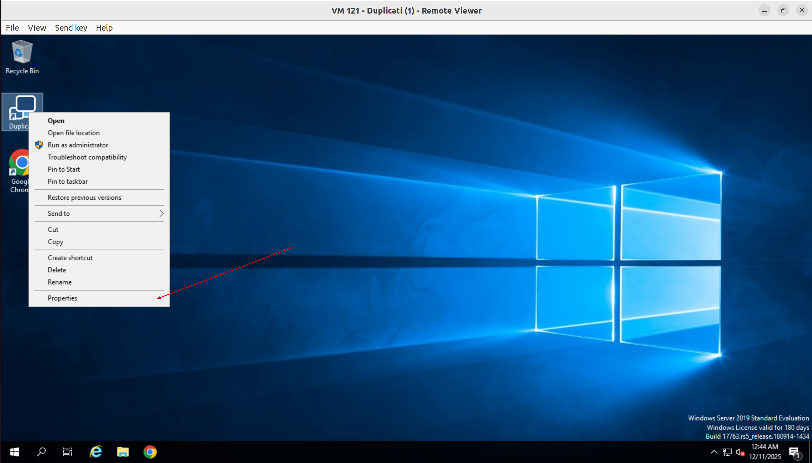Click the taskbar clock and date

point(765,452)
